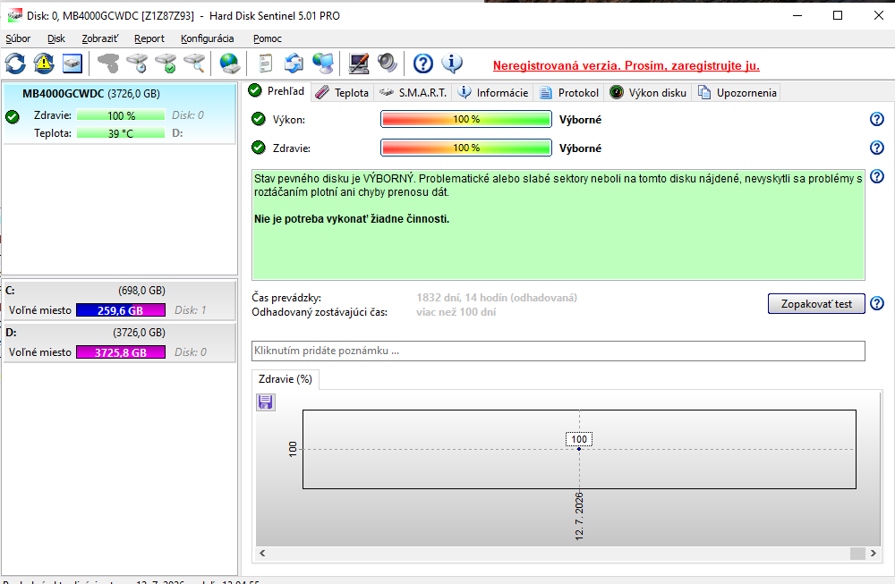Click the speaker sound toolbar icon
Image resolution: width=895 pixels, height=584 pixels.
click(x=387, y=63)
